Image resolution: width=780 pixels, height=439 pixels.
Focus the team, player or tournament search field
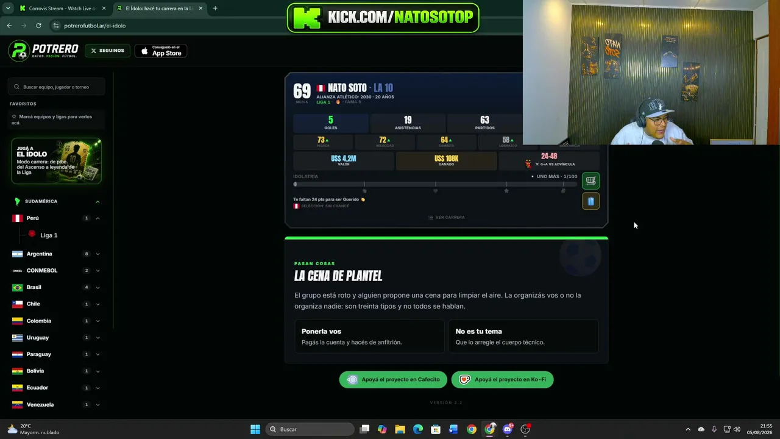(57, 87)
